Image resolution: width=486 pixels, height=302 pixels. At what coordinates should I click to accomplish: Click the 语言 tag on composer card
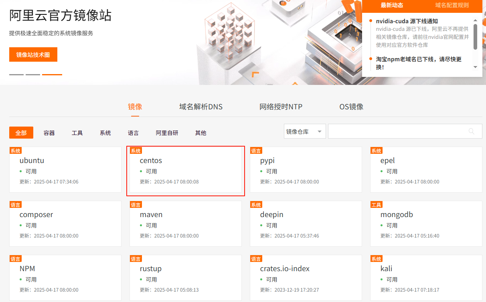tap(16, 205)
